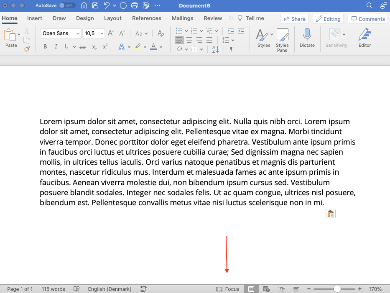This screenshot has height=293, width=390.
Task: Print the document using the printer icon
Action: (134, 5)
